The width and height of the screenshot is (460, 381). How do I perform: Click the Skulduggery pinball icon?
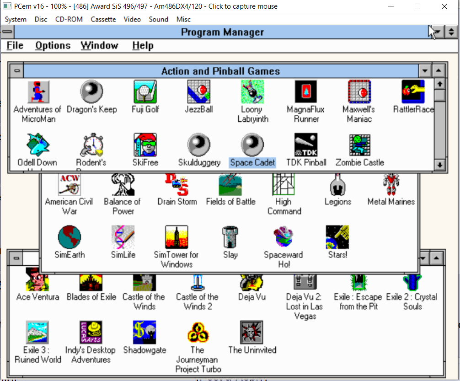(198, 145)
